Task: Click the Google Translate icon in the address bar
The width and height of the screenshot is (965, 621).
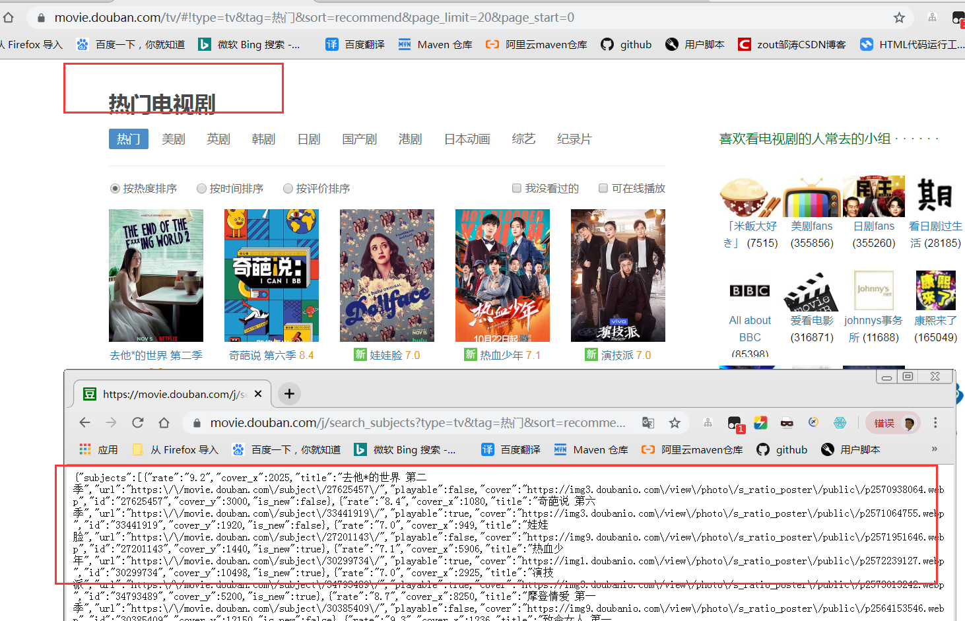Action: (x=648, y=422)
